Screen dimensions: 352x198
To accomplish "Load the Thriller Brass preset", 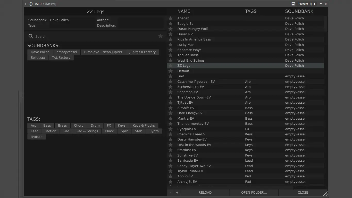I will tap(188, 55).
